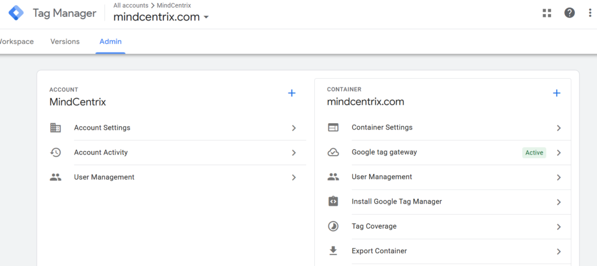Image resolution: width=597 pixels, height=266 pixels.
Task: Go to All accounts breadcrumb link
Action: (x=131, y=5)
